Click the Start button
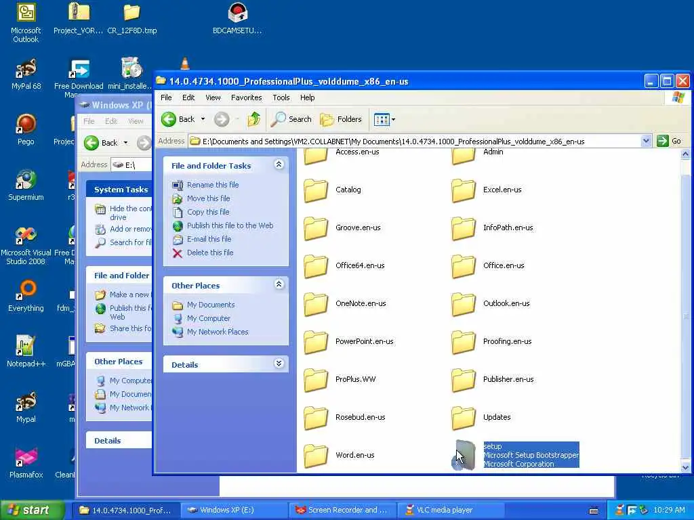The height and width of the screenshot is (520, 694). tap(33, 511)
